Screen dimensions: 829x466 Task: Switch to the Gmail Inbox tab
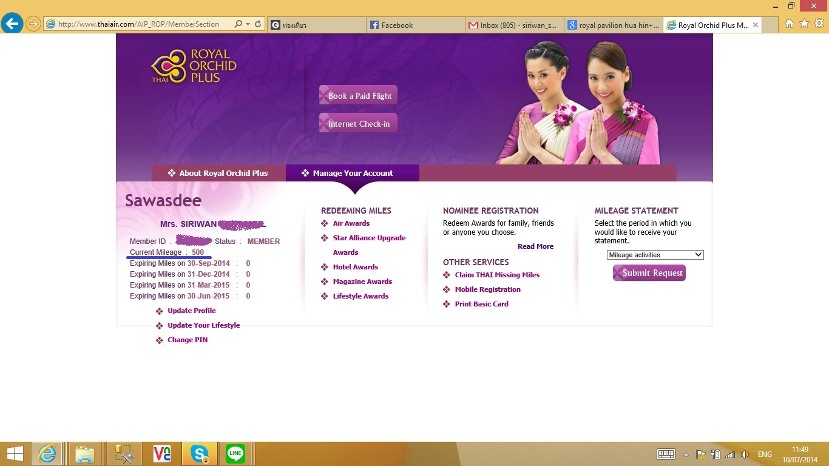[x=515, y=25]
